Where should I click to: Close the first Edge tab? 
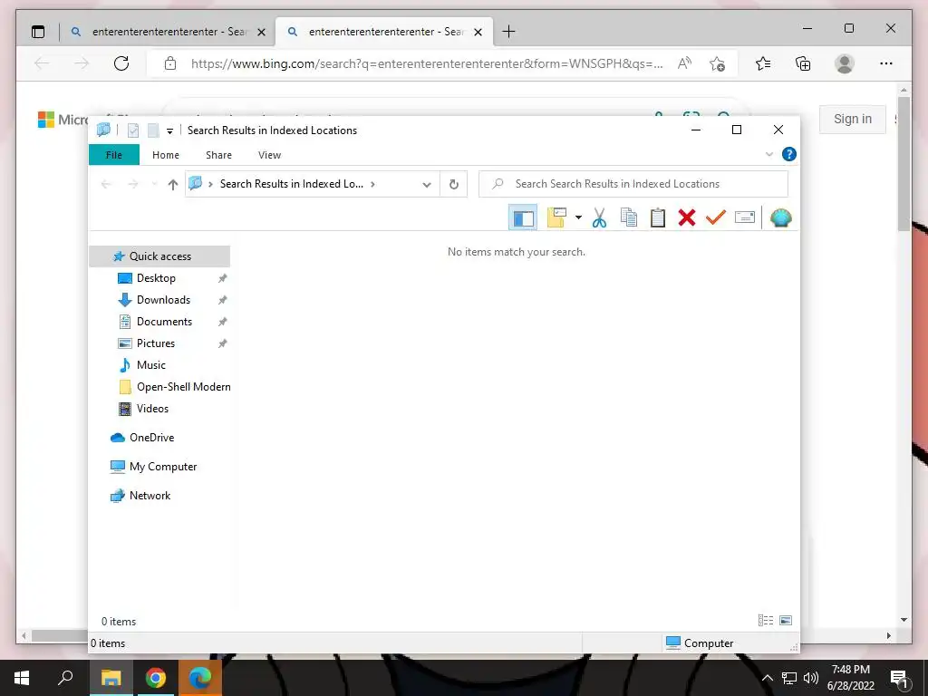tap(261, 33)
